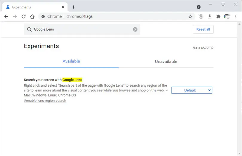This screenshot has height=156, width=242.
Task: Reload the chrome://flags page
Action: (x=24, y=16)
